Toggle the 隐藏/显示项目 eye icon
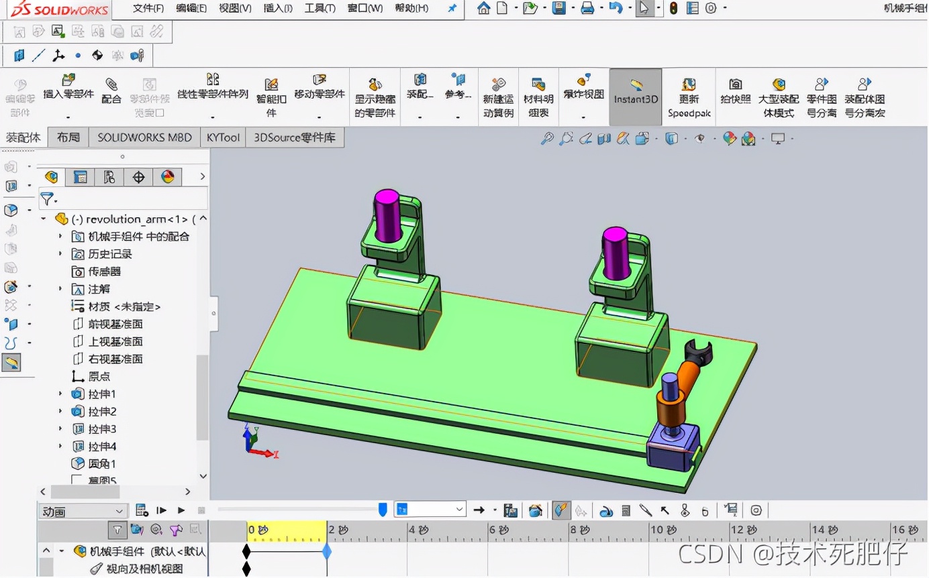Viewport: 929px width, 578px height. click(x=701, y=137)
